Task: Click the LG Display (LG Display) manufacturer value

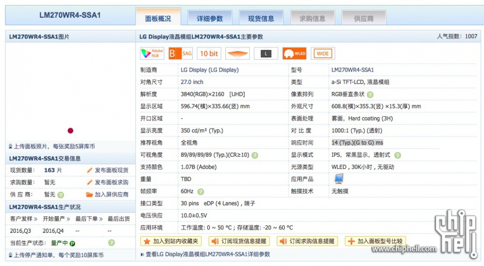Action: tap(210, 70)
